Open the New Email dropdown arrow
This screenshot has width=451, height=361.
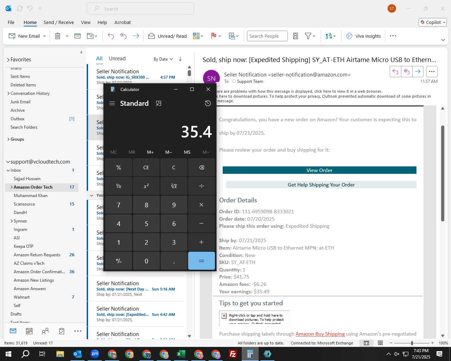point(44,36)
